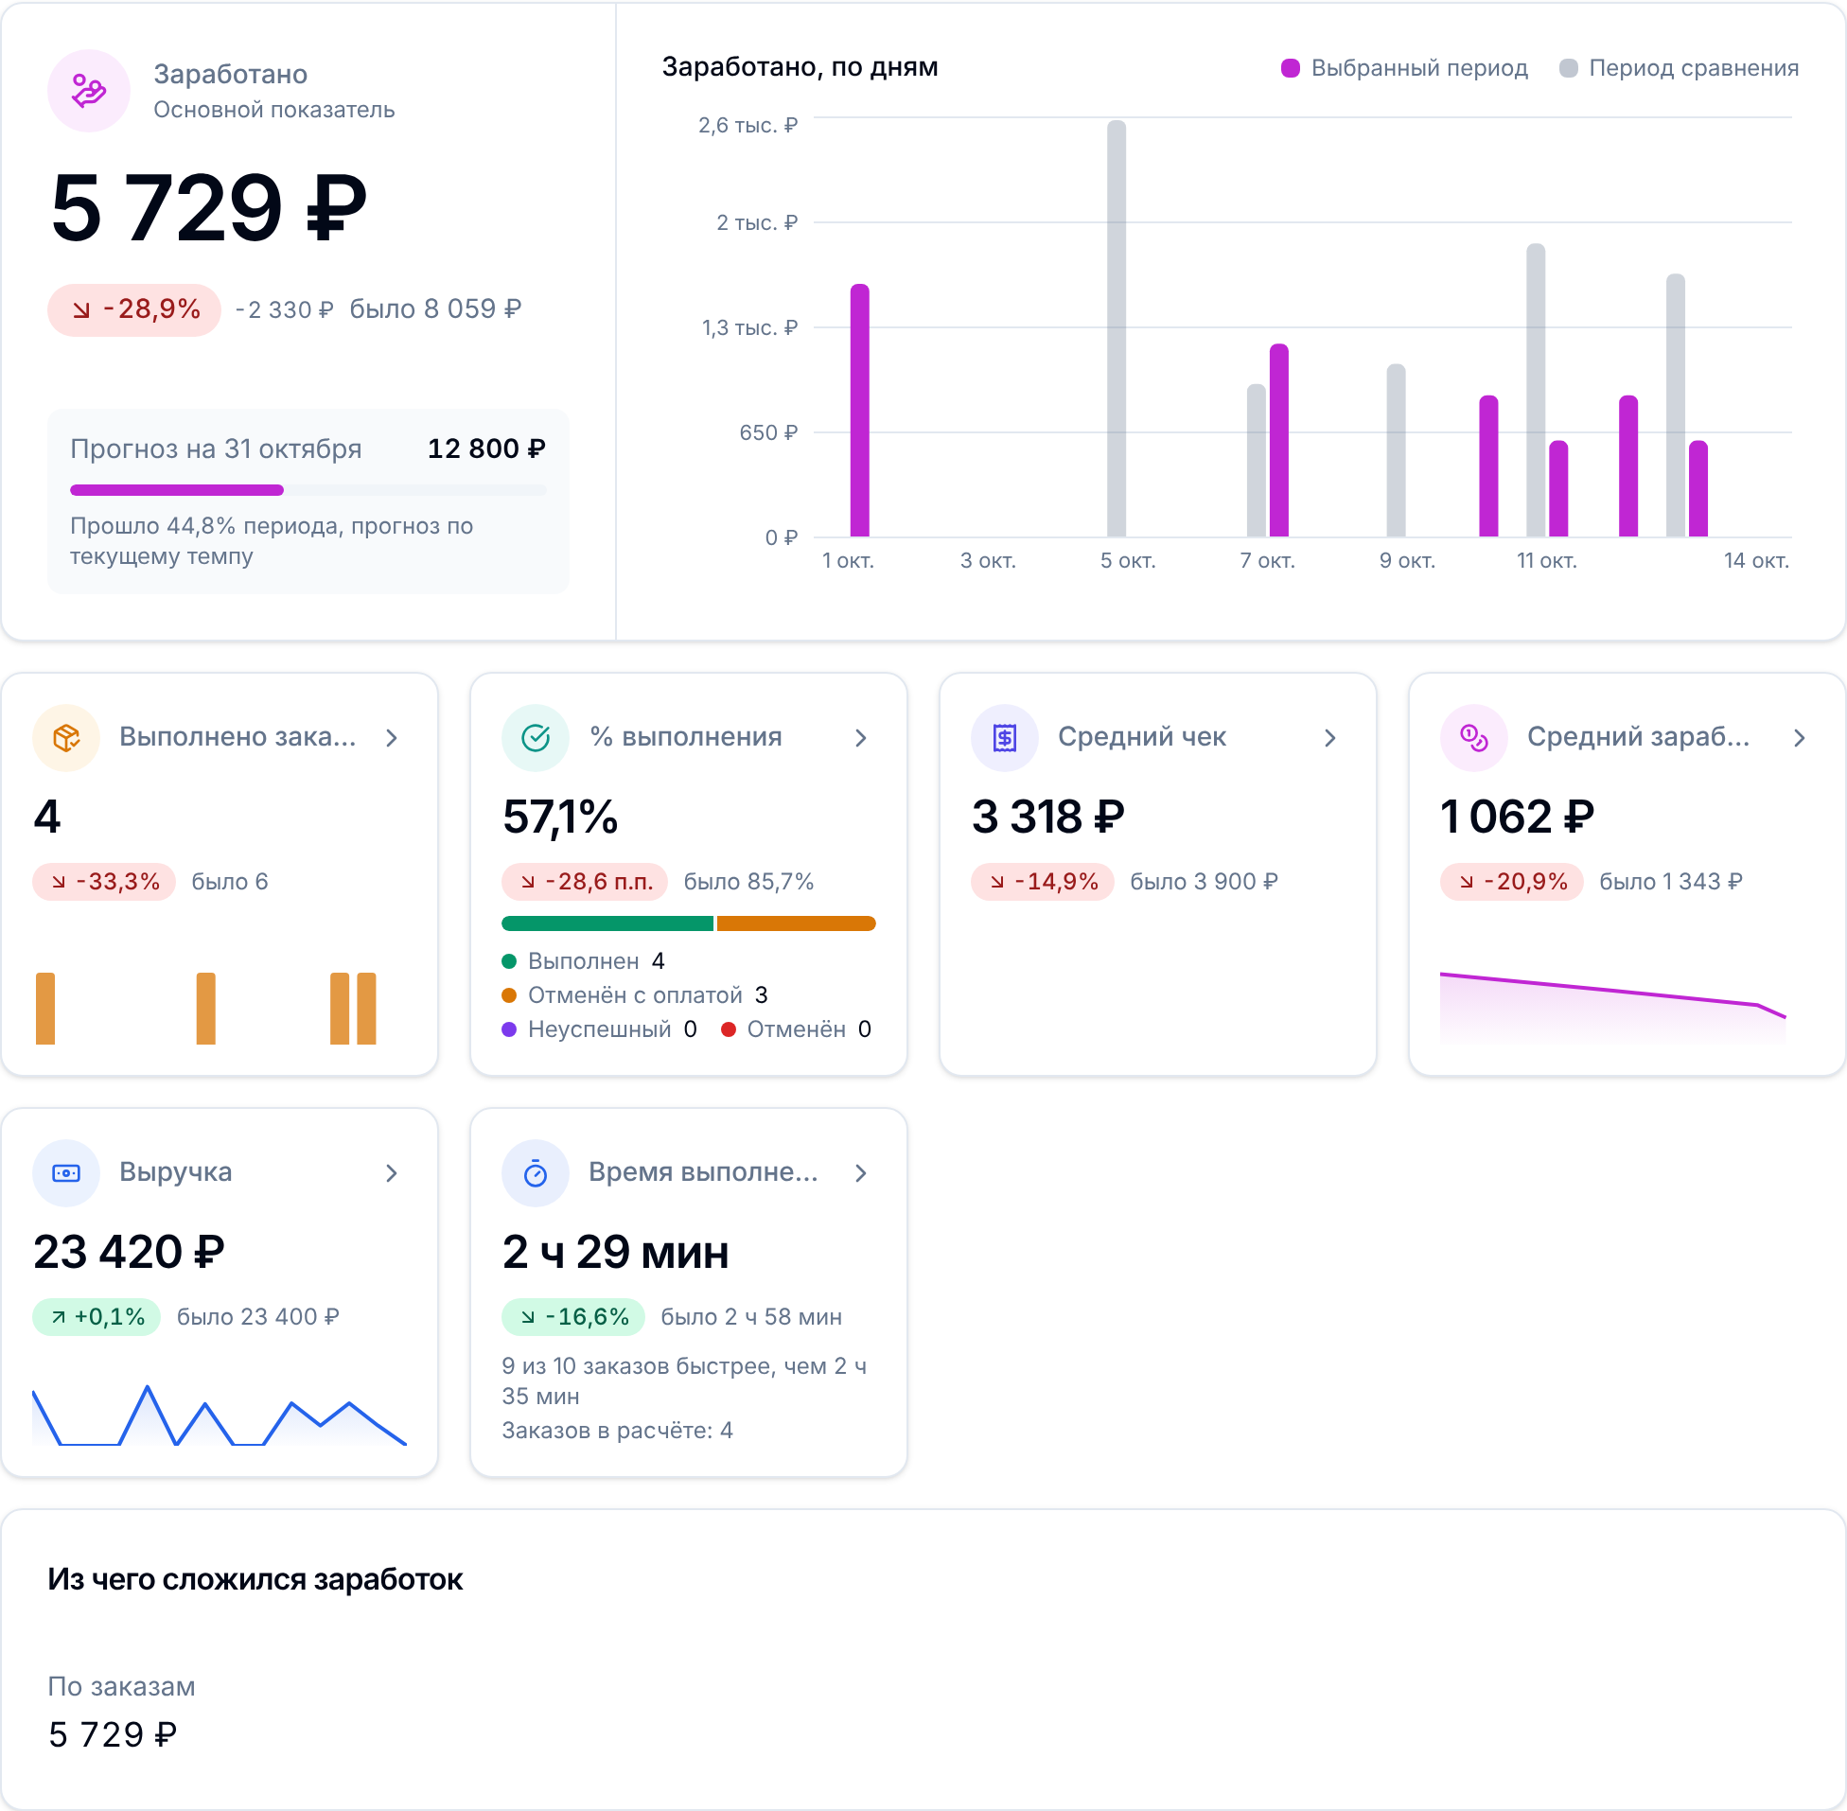This screenshot has width=1847, height=1811.
Task: Toggle Выбранный период legend item
Action: tap(1405, 68)
